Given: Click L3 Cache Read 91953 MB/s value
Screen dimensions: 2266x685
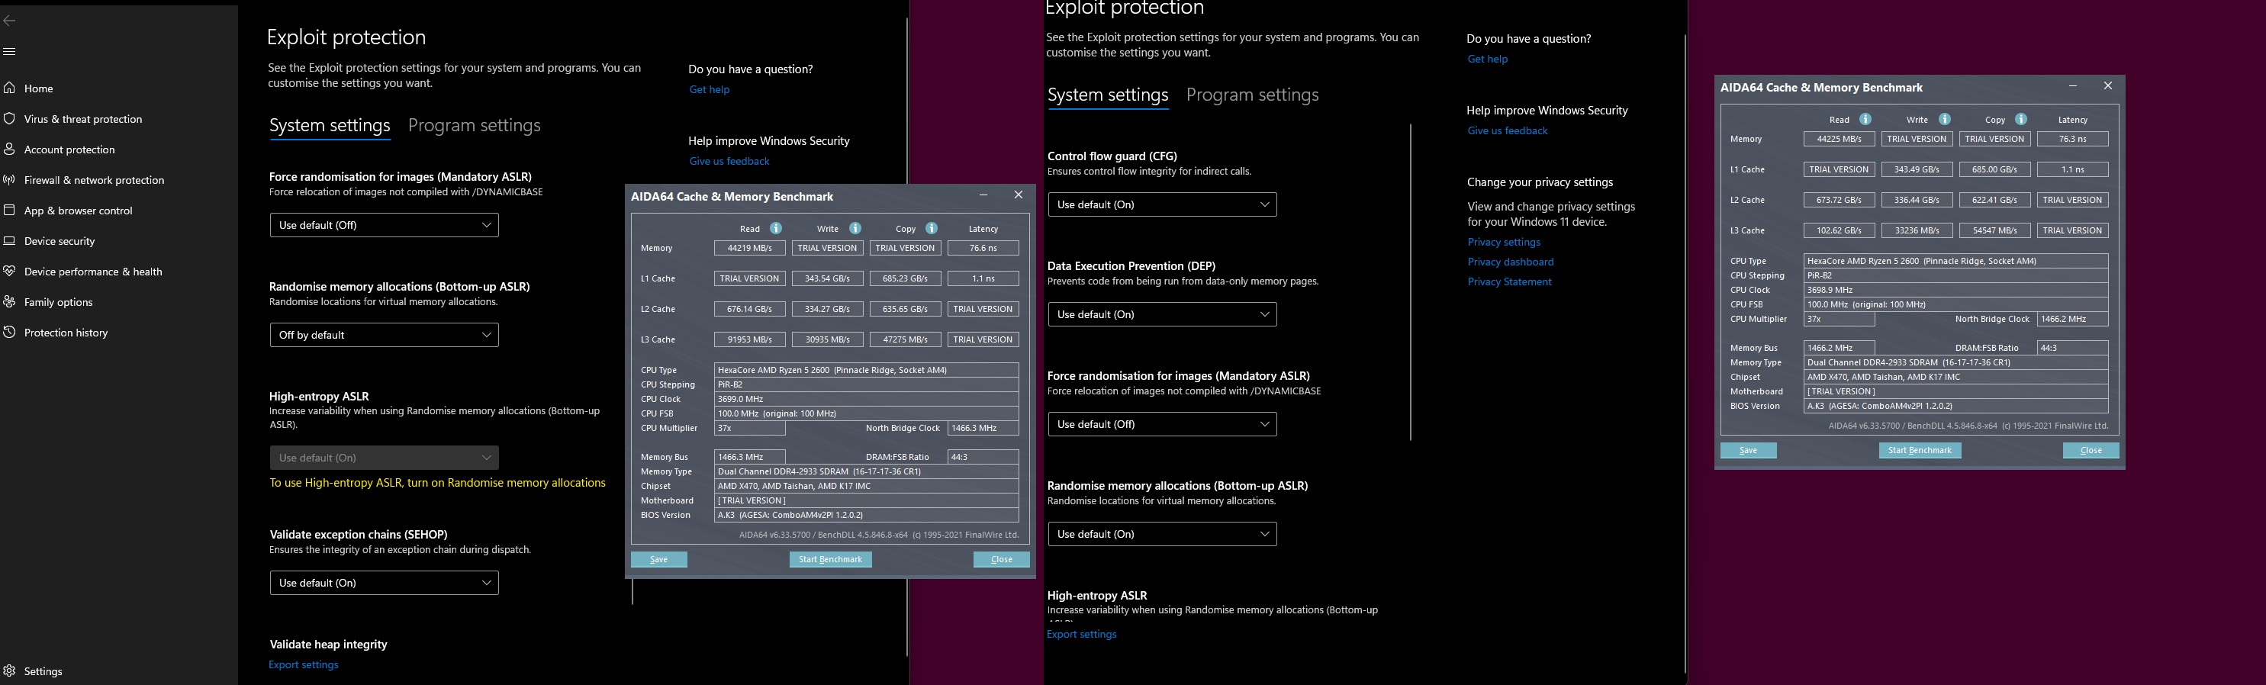Looking at the screenshot, I should point(750,339).
